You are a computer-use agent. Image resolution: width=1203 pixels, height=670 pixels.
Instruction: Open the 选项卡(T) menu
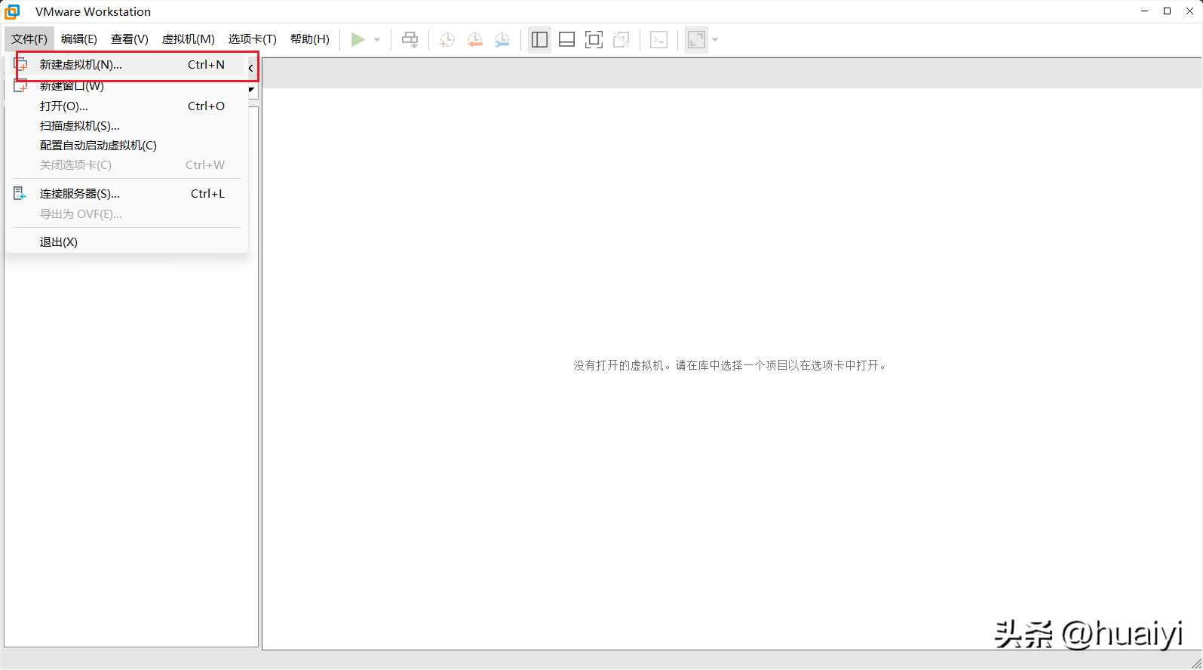point(253,38)
